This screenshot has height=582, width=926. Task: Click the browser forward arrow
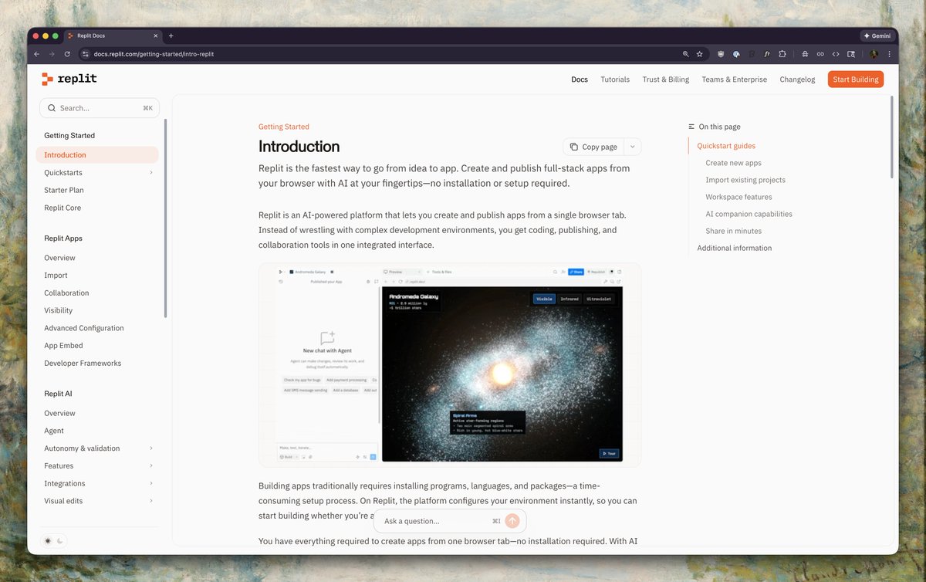(52, 54)
